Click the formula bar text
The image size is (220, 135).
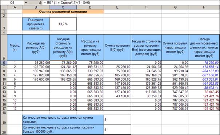pyautogui.click(x=67, y=3)
